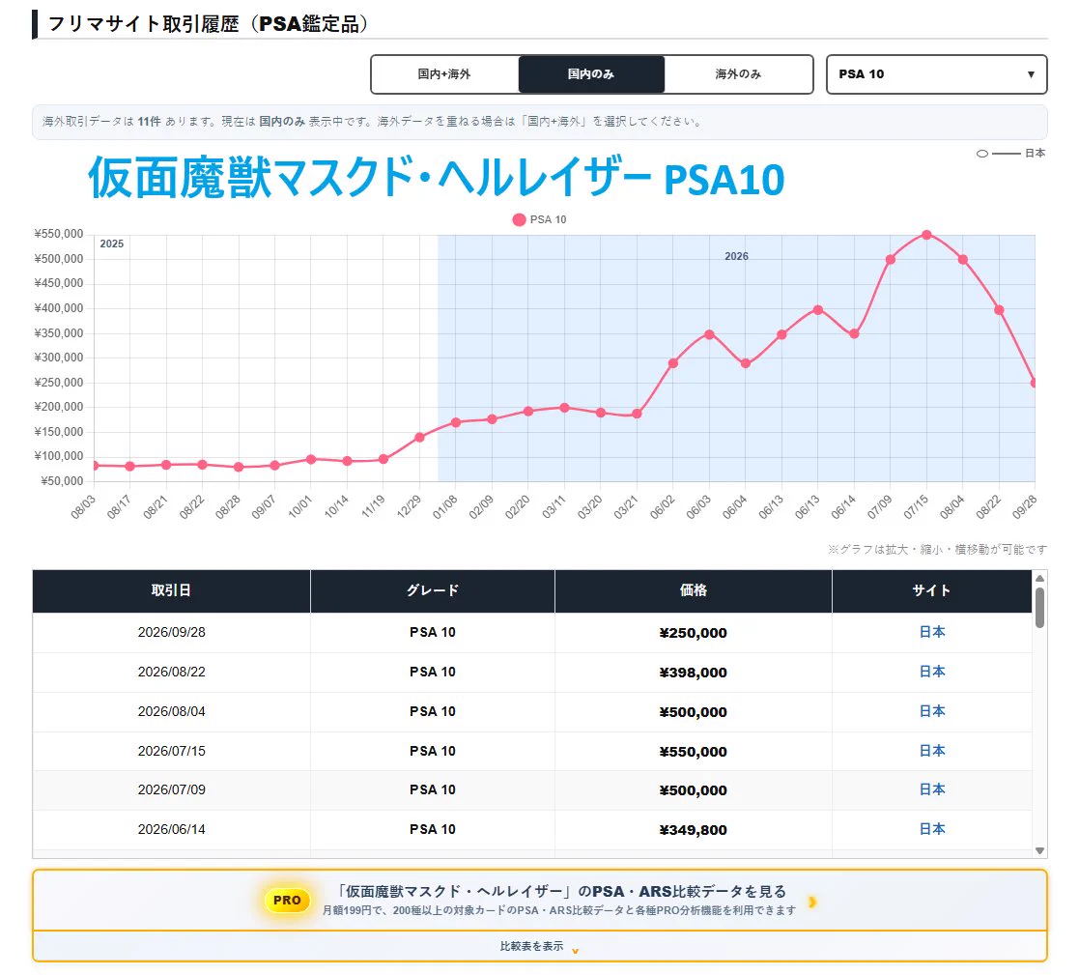Click the 03/11 data point on chart
The height and width of the screenshot is (975, 1079).
[564, 408]
